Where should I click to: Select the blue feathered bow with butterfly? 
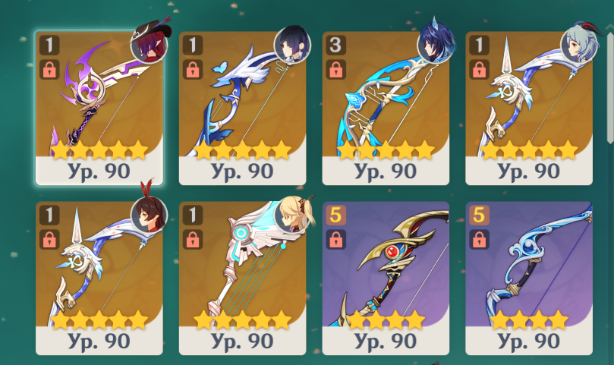click(x=242, y=108)
